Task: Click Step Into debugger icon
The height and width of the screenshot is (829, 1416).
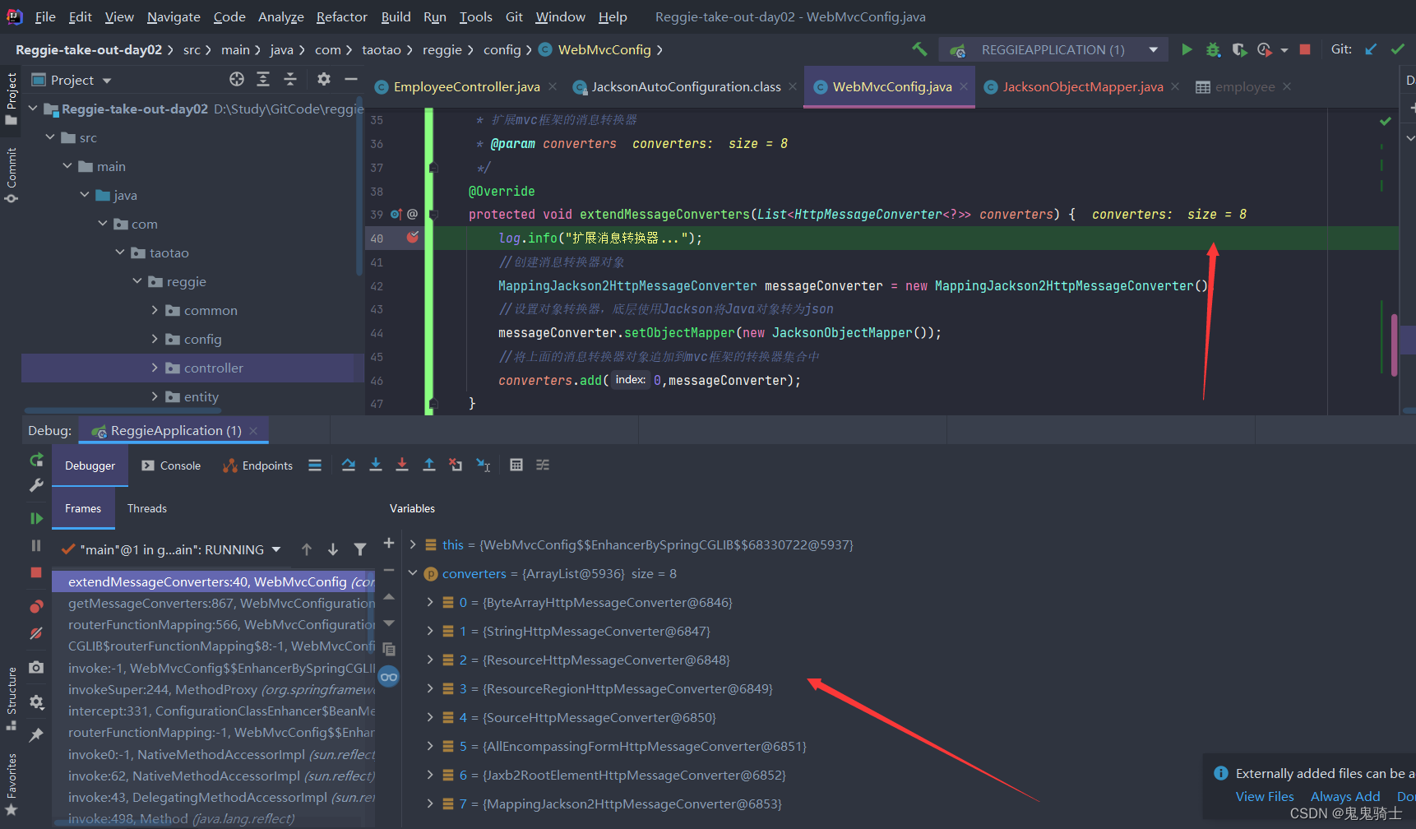Action: click(x=376, y=465)
